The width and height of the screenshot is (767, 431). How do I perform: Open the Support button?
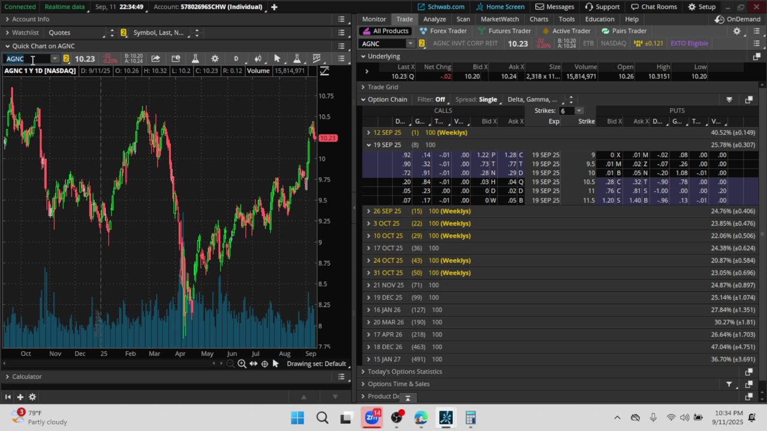602,7
